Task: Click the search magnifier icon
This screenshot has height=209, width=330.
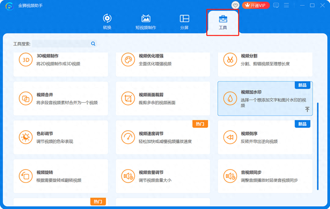Action: (x=93, y=44)
